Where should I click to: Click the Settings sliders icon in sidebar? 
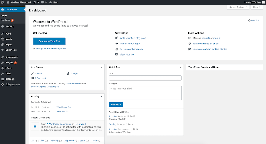[x=3, y=79]
